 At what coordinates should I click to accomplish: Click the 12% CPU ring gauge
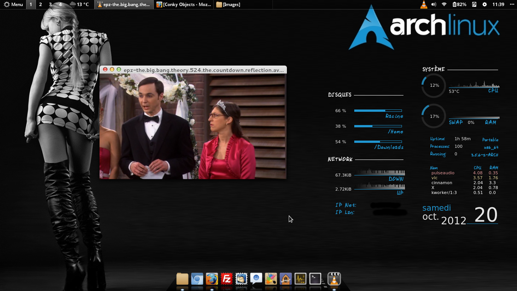coord(434,86)
